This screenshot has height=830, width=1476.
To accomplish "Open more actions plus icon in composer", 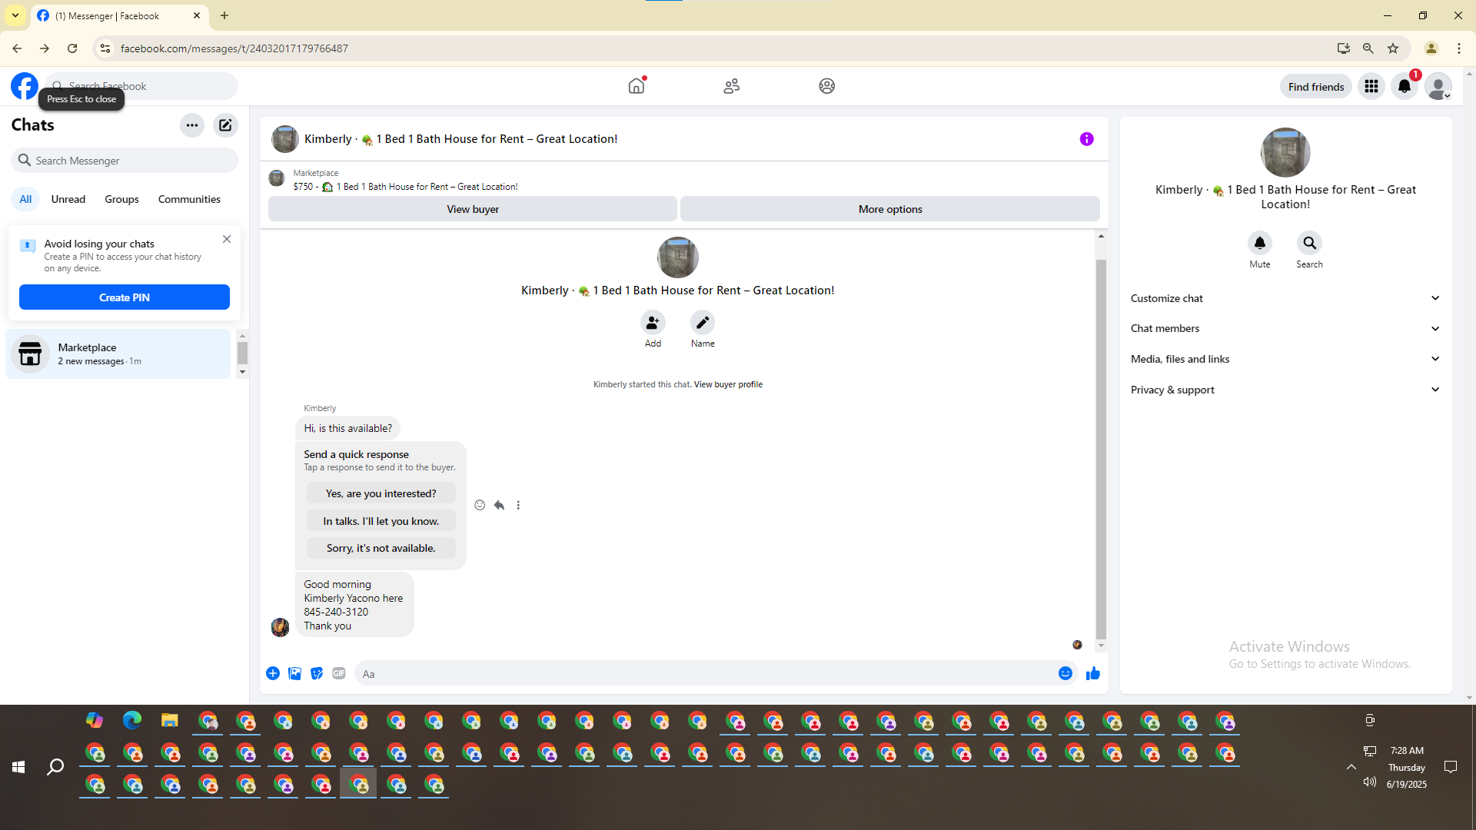I will [273, 673].
